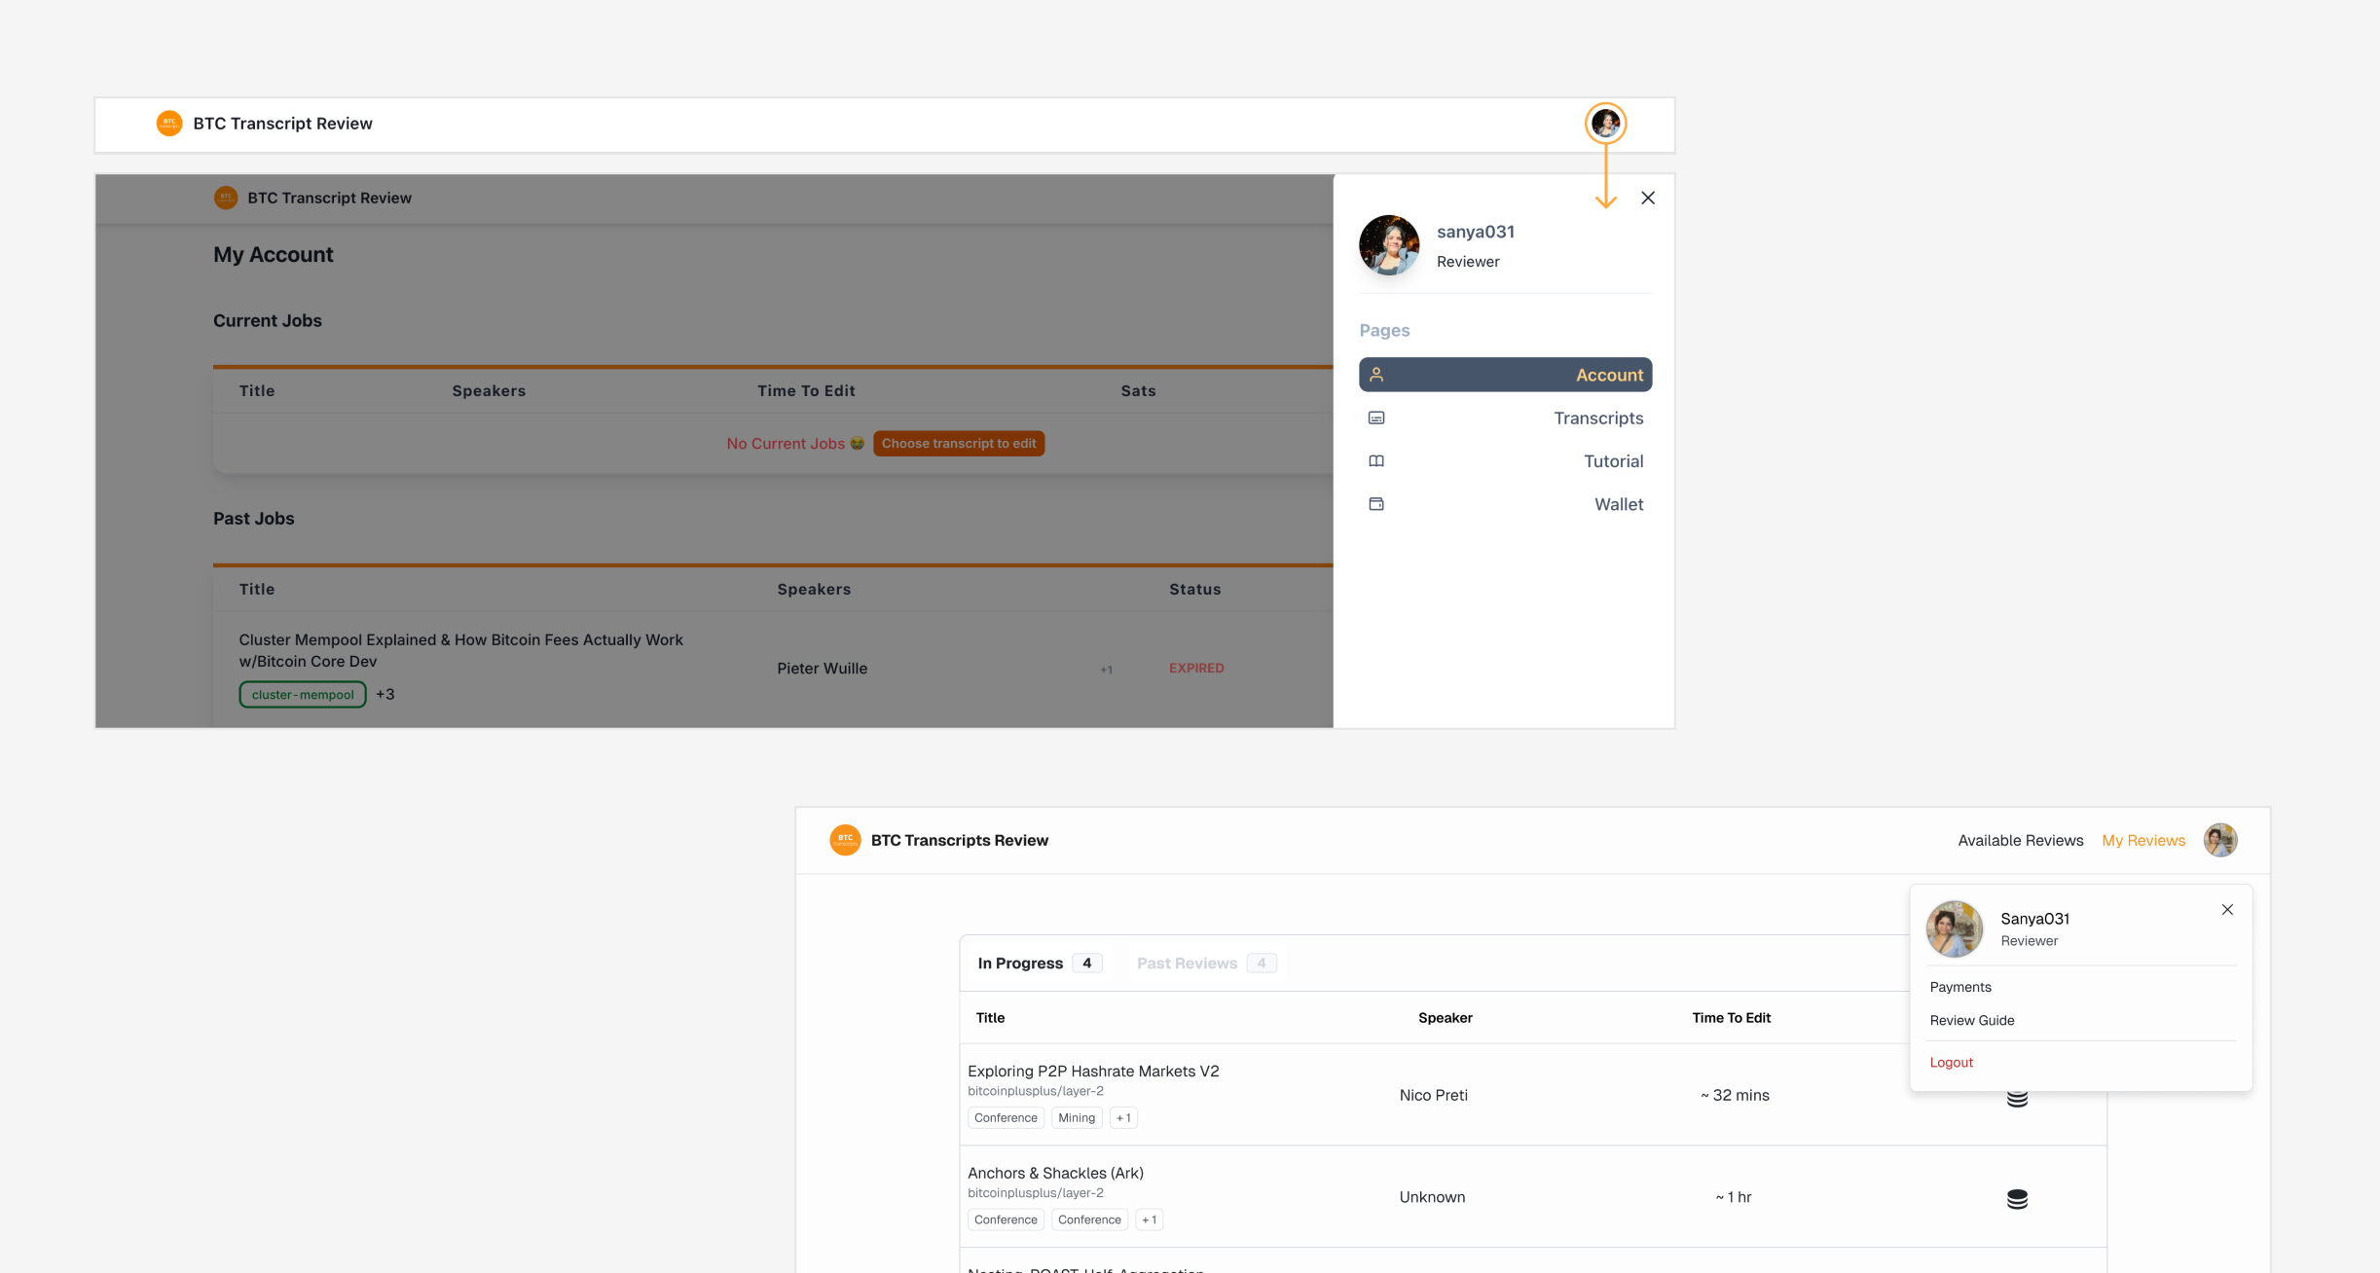This screenshot has height=1273, width=2380.
Task: Switch to the In Progress tab
Action: click(x=1040, y=964)
